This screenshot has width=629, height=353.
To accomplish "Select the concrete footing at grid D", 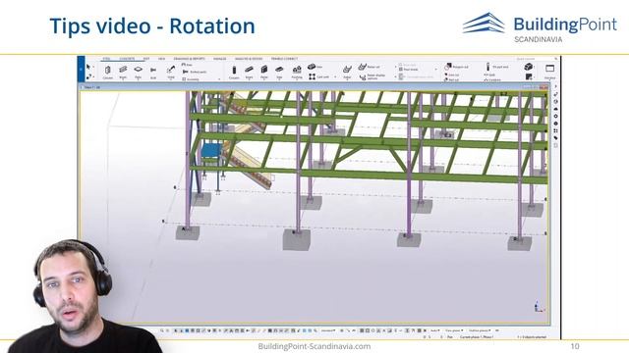I will pyautogui.click(x=520, y=242).
